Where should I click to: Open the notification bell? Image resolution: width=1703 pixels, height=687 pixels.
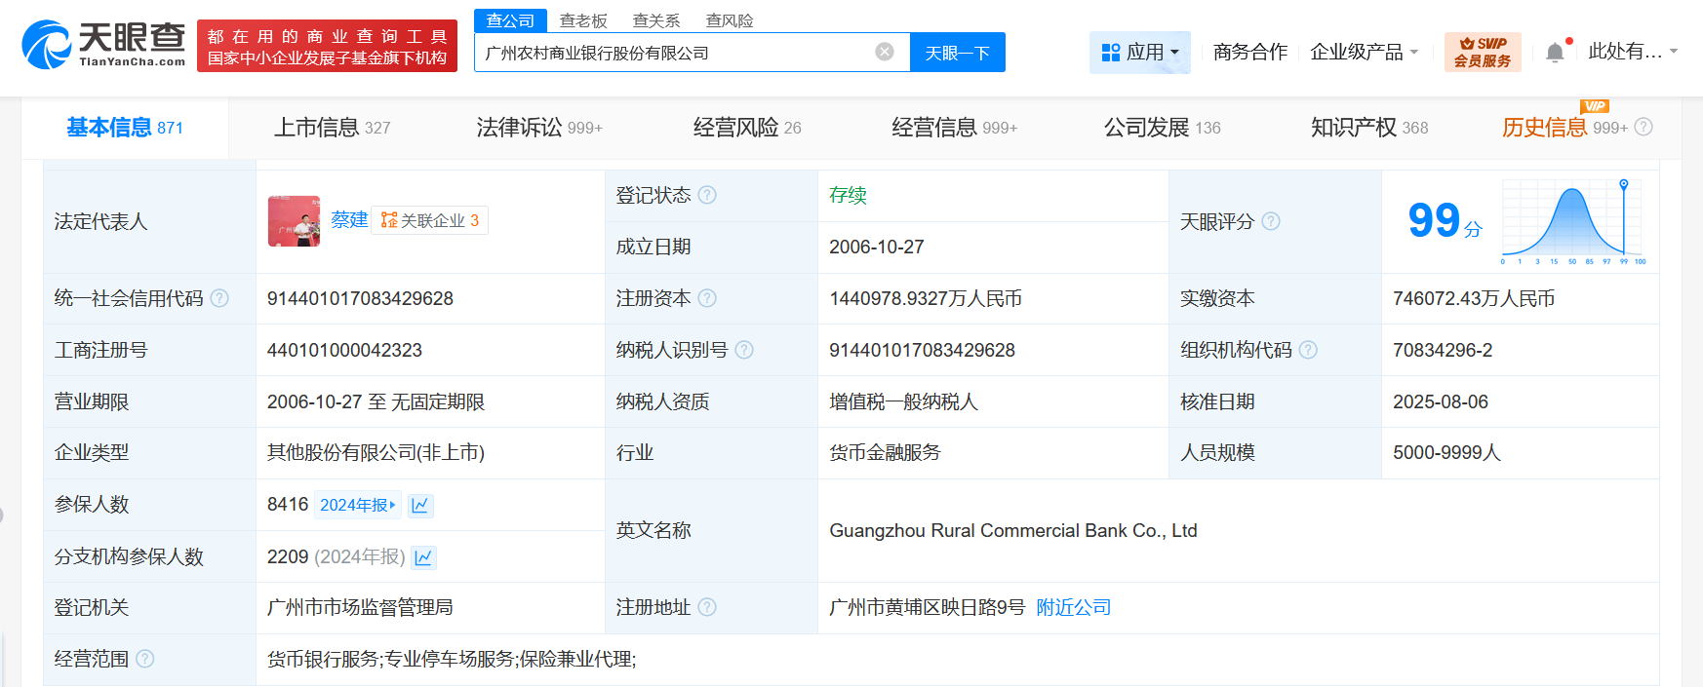(1555, 53)
